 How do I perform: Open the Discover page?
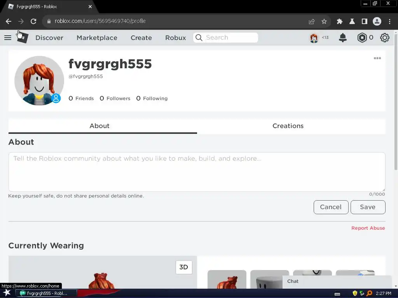(49, 38)
